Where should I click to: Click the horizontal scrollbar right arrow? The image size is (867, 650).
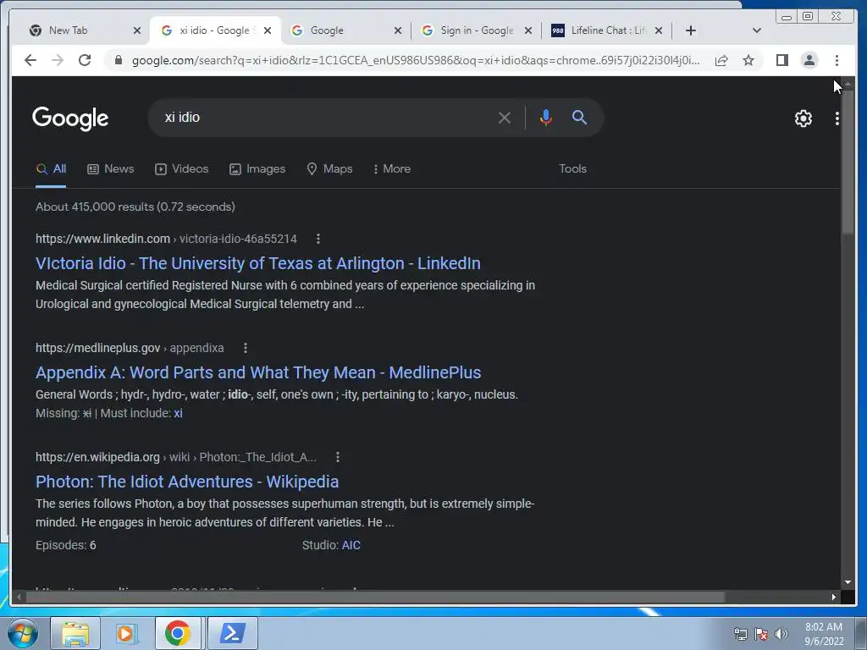tap(834, 597)
